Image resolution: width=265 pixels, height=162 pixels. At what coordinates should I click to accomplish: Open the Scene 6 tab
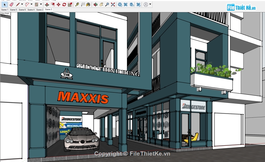[x=22, y=10]
